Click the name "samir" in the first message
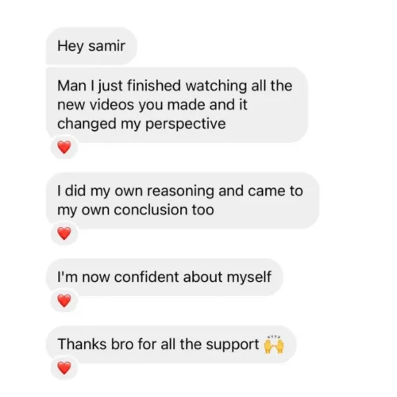This screenshot has height=397, width=397. pyautogui.click(x=106, y=46)
